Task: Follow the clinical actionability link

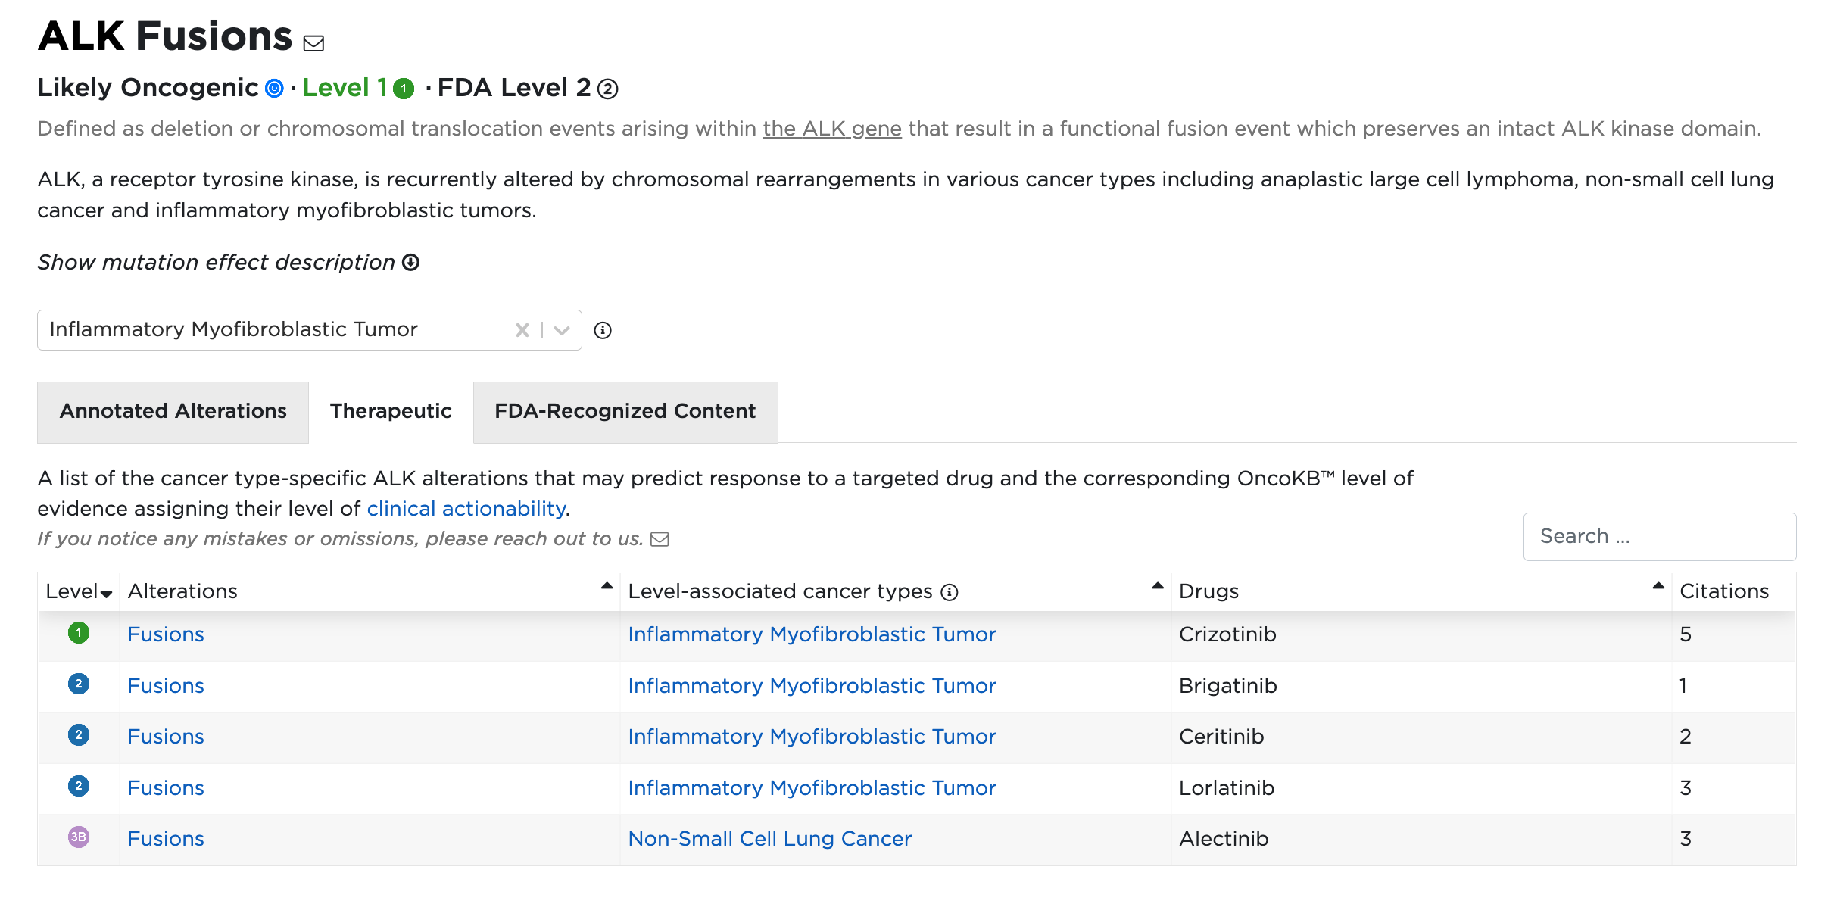Action: click(x=465, y=508)
